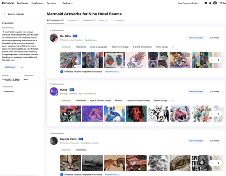Open the messages envelope icon
Image resolution: width=226 pixels, height=176 pixels.
click(206, 3)
